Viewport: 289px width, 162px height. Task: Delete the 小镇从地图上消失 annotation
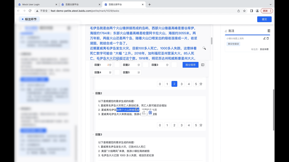268,38
